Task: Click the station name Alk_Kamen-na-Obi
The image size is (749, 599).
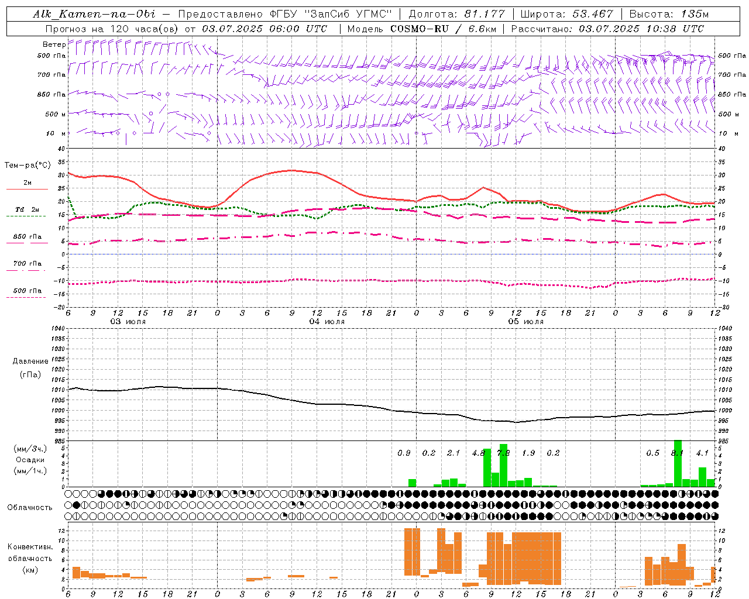Action: (94, 14)
